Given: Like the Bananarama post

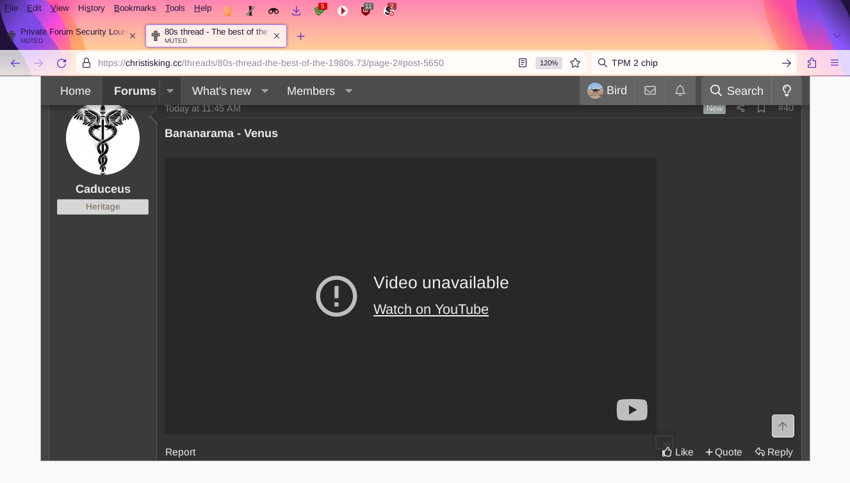Looking at the screenshot, I should click(x=678, y=452).
